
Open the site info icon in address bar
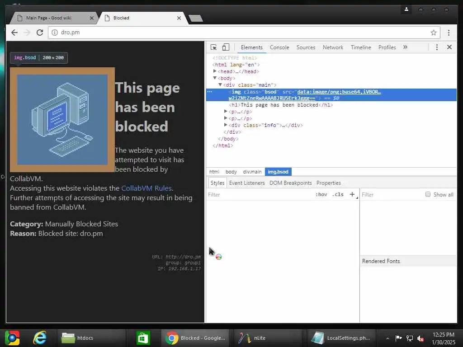[x=55, y=33]
